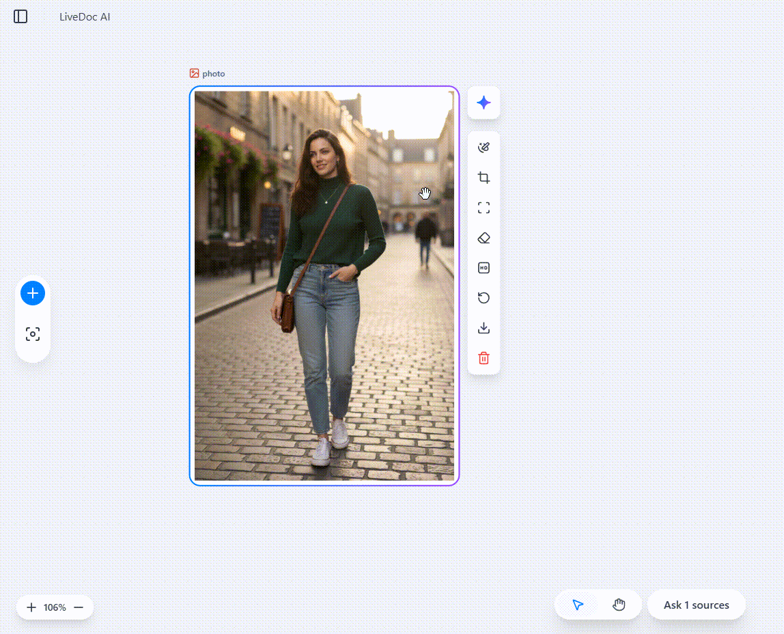This screenshot has width=784, height=634.
Task: Click the 106% zoom level indicator
Action: tap(54, 607)
